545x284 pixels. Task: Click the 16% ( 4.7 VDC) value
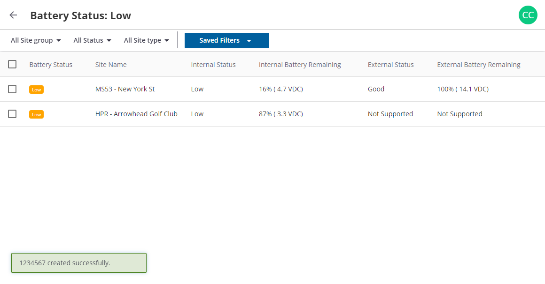tap(281, 89)
